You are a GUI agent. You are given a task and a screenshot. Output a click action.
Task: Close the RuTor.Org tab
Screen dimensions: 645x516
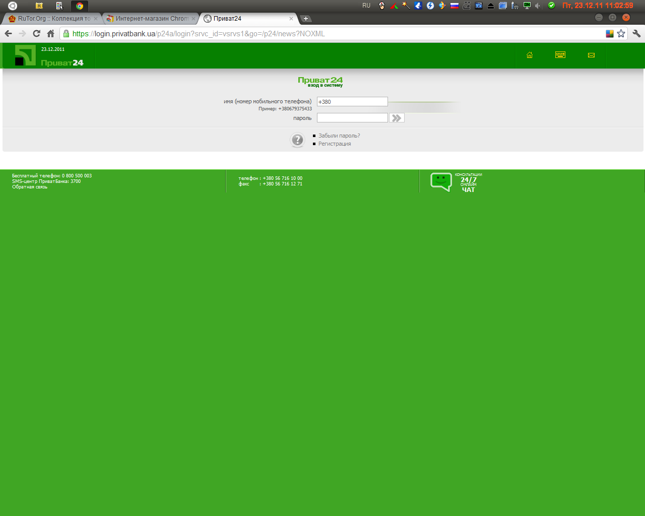pos(95,19)
